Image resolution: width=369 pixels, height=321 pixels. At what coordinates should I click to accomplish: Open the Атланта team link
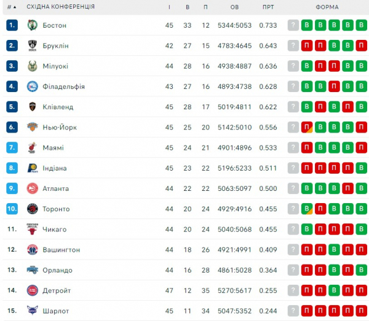pyautogui.click(x=55, y=188)
